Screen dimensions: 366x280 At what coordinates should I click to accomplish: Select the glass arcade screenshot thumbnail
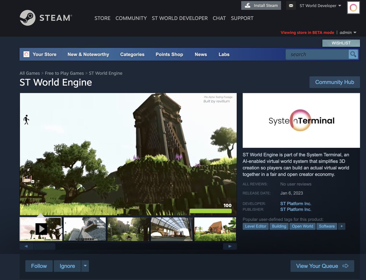pos(172,229)
